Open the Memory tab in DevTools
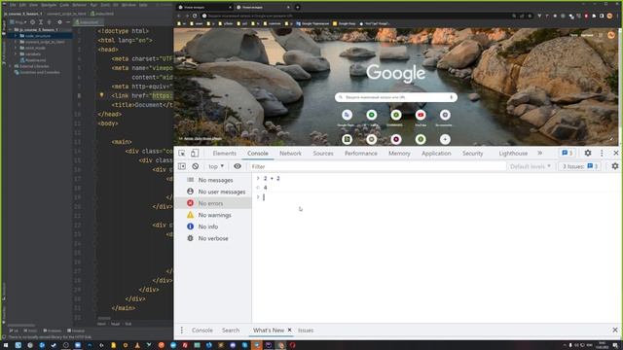623x350 pixels. click(399, 154)
